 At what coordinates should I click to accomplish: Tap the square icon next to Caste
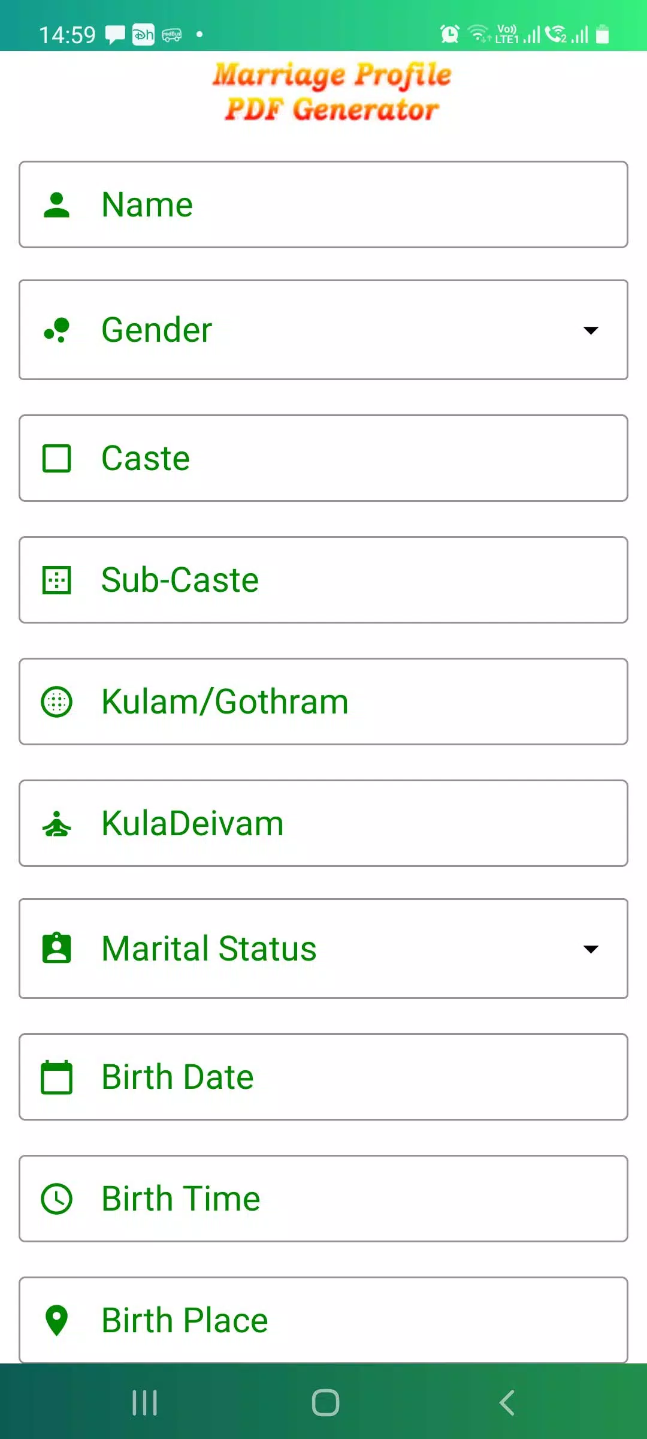point(57,459)
